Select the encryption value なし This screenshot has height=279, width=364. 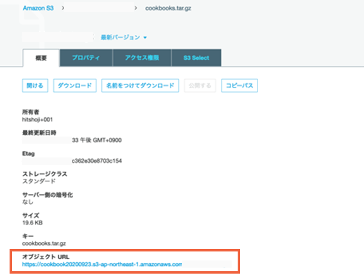[x=28, y=202]
